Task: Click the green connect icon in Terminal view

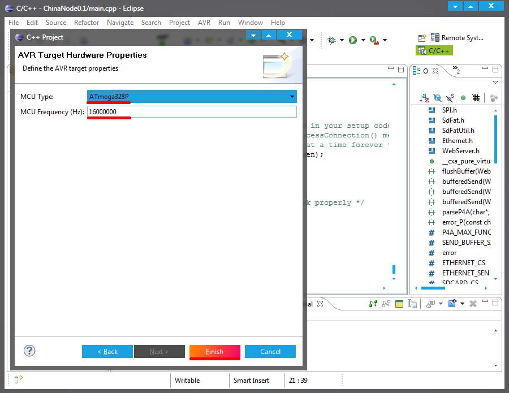Action: (373, 304)
